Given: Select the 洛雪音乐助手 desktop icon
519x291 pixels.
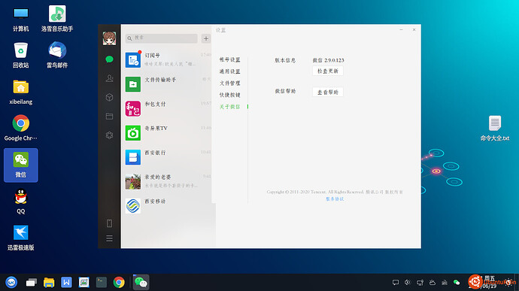Looking at the screenshot, I should (57, 19).
